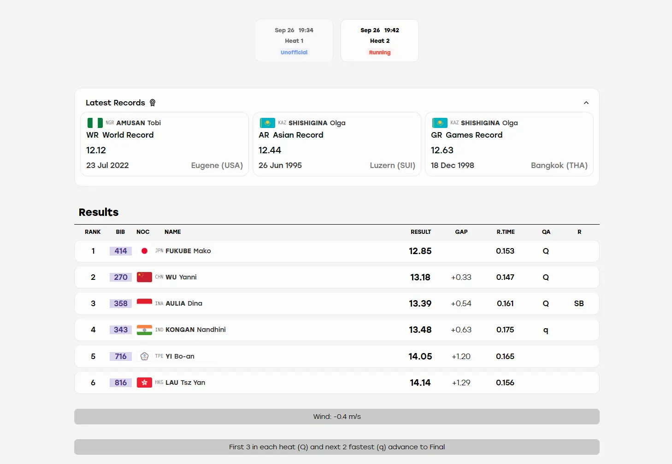Click the China flag for WU Yanni
672x464 pixels.
click(x=144, y=277)
